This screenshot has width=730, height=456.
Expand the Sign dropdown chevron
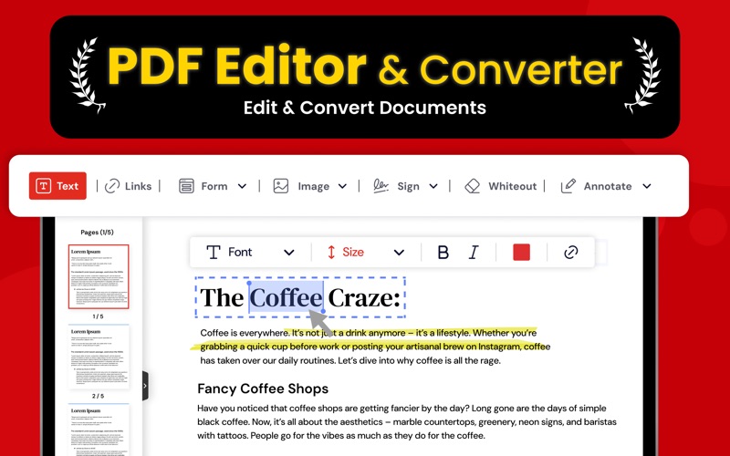coord(433,186)
